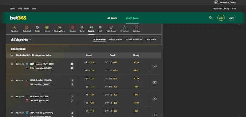This screenshot has height=117, width=246.
Task: Open the Daily Lineups link
Action: point(24,9)
